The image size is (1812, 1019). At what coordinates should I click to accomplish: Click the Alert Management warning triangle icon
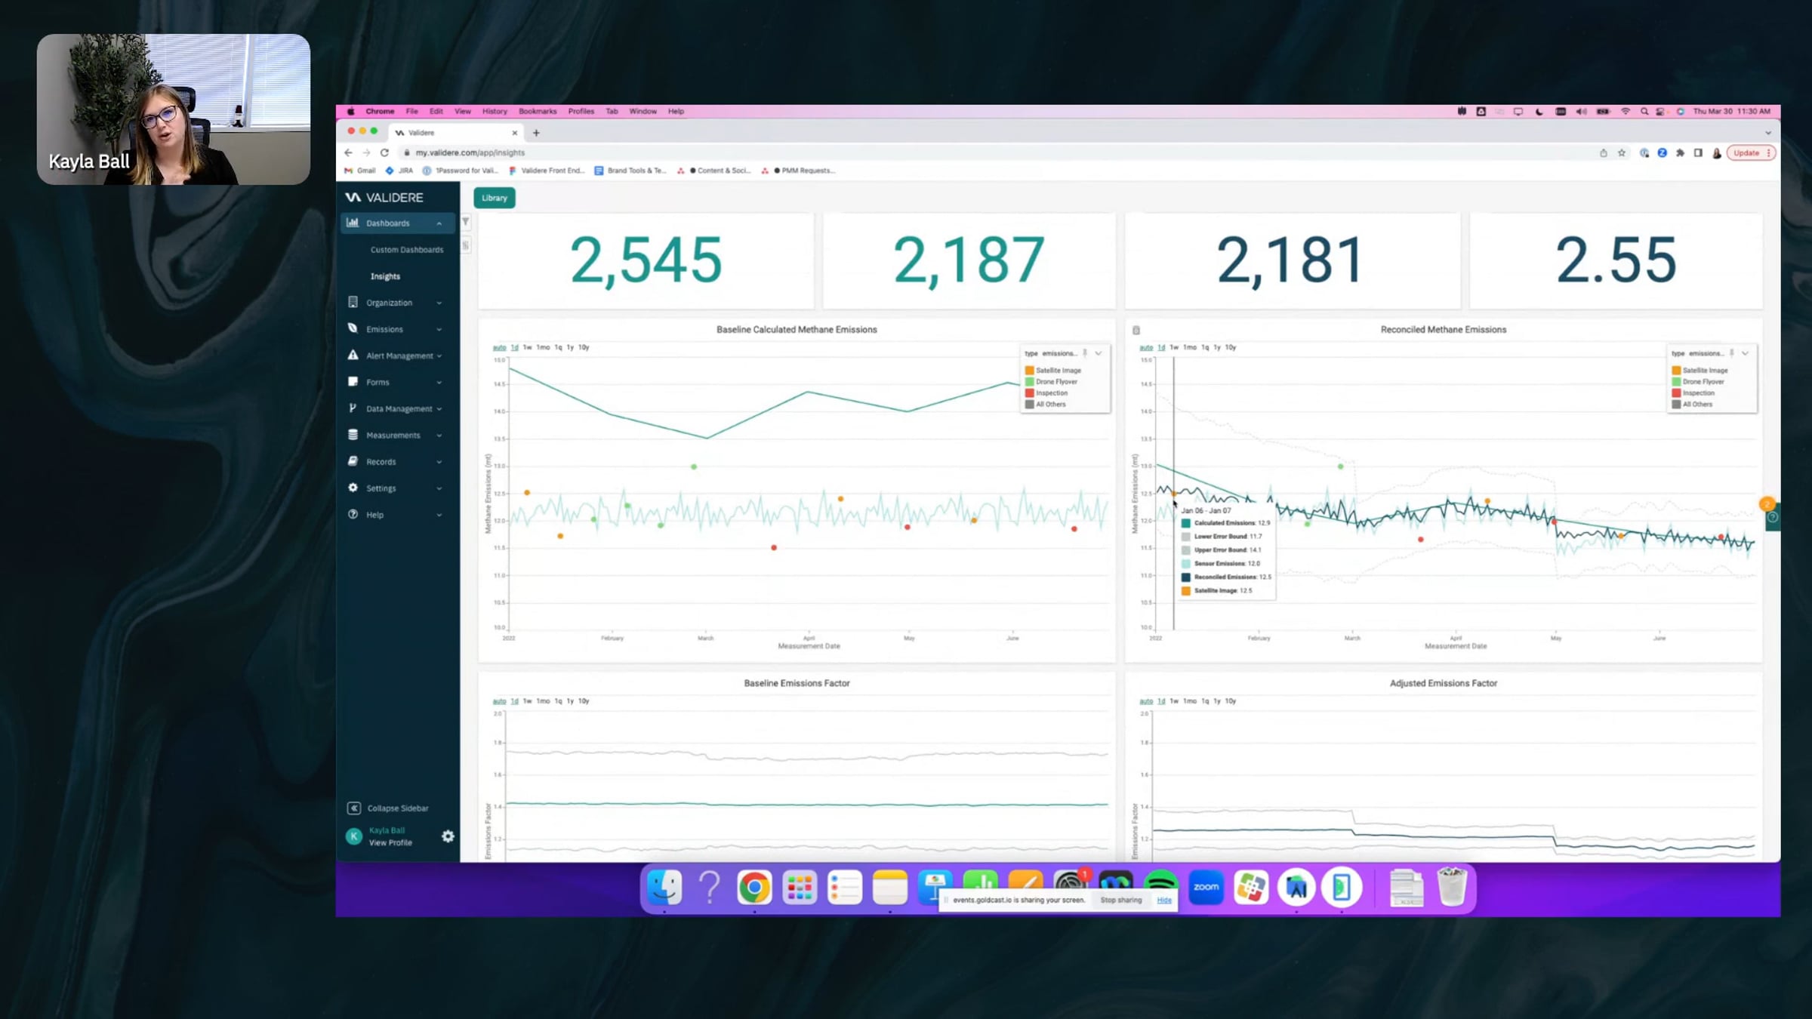[353, 355]
